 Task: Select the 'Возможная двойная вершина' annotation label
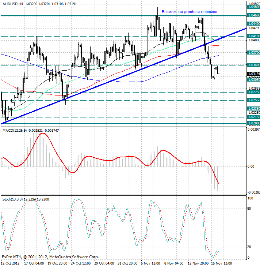190,12
